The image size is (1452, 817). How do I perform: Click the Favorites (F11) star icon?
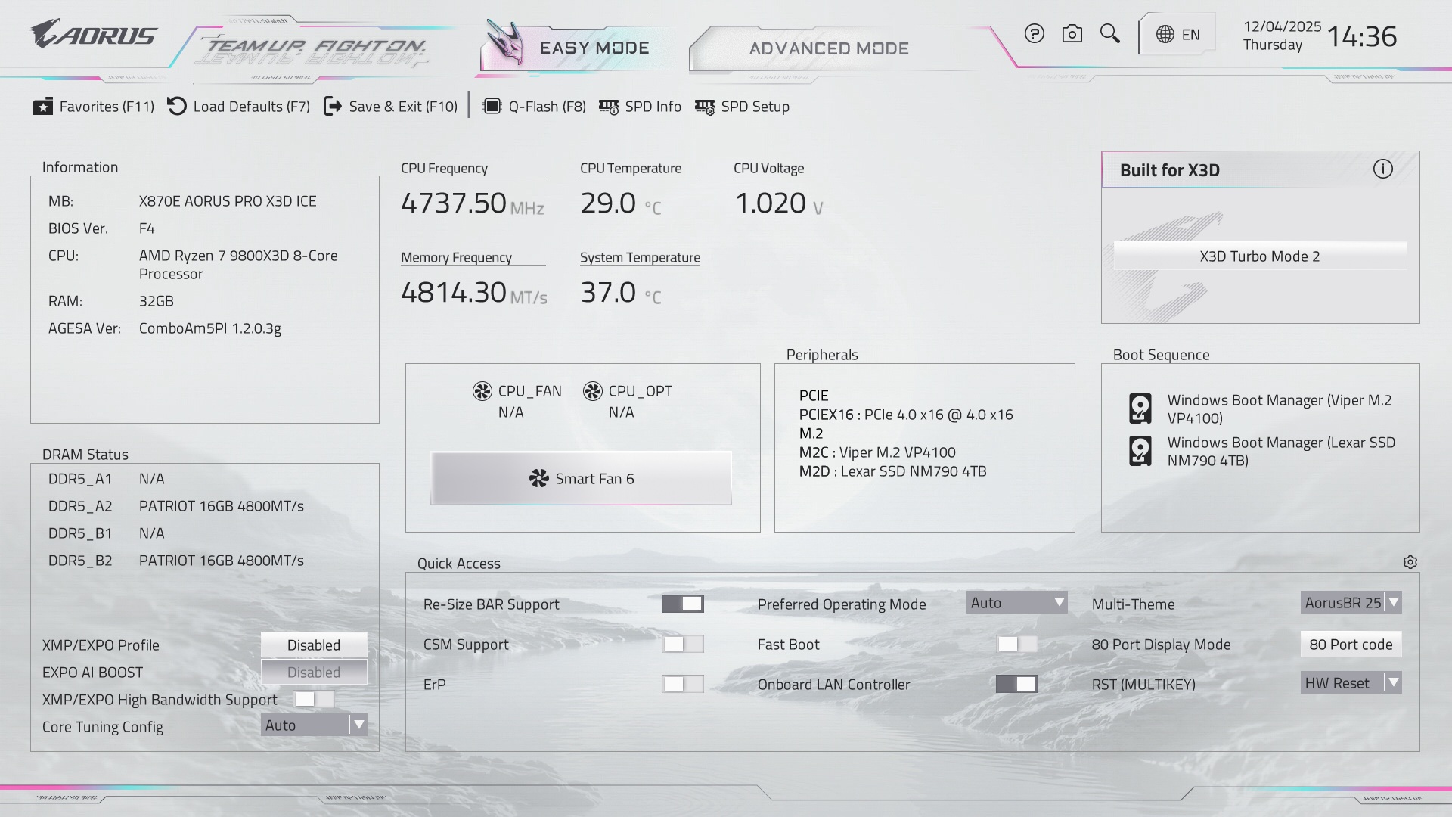(42, 107)
